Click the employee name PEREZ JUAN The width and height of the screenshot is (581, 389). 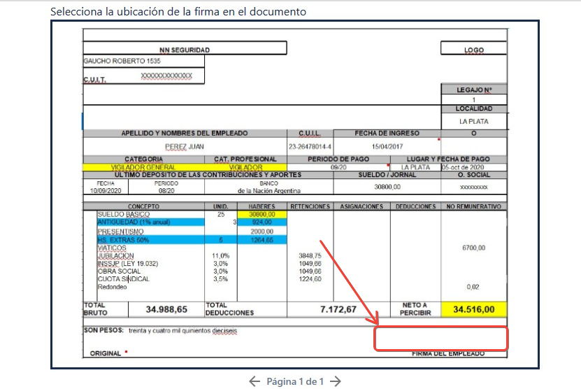tap(185, 146)
